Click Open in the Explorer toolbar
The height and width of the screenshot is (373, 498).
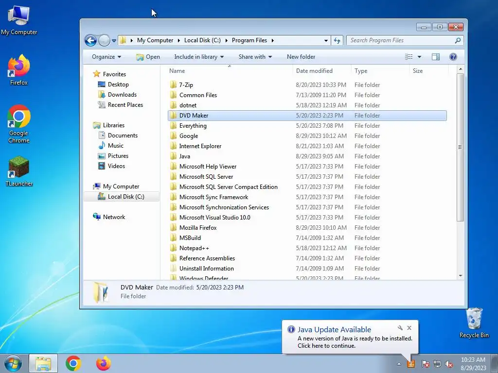coord(148,57)
